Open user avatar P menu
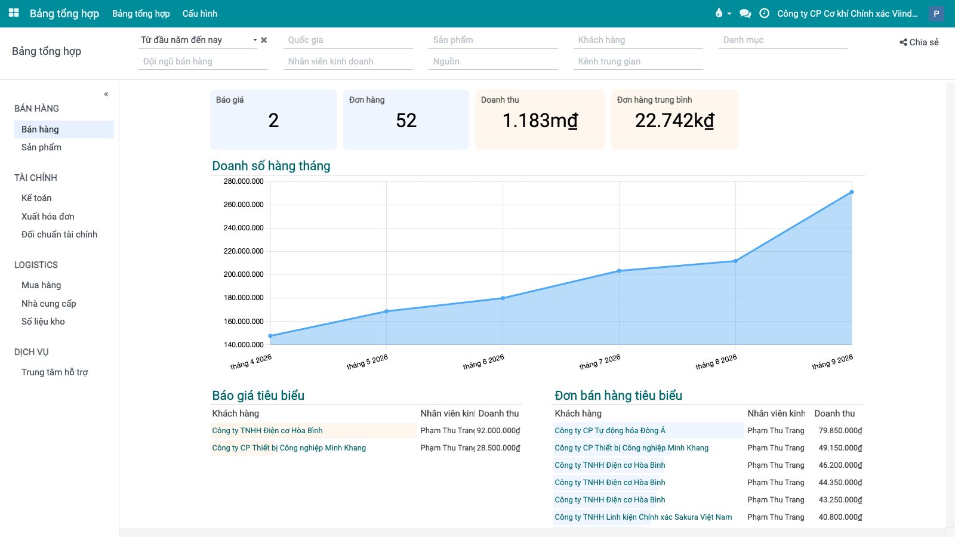 (x=936, y=13)
